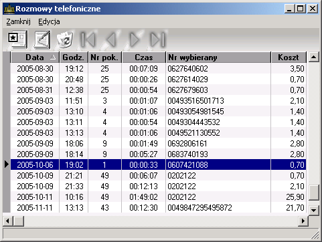This screenshot has width=322, height=242.
Task: Click the new record icon with star
Action: click(17, 39)
